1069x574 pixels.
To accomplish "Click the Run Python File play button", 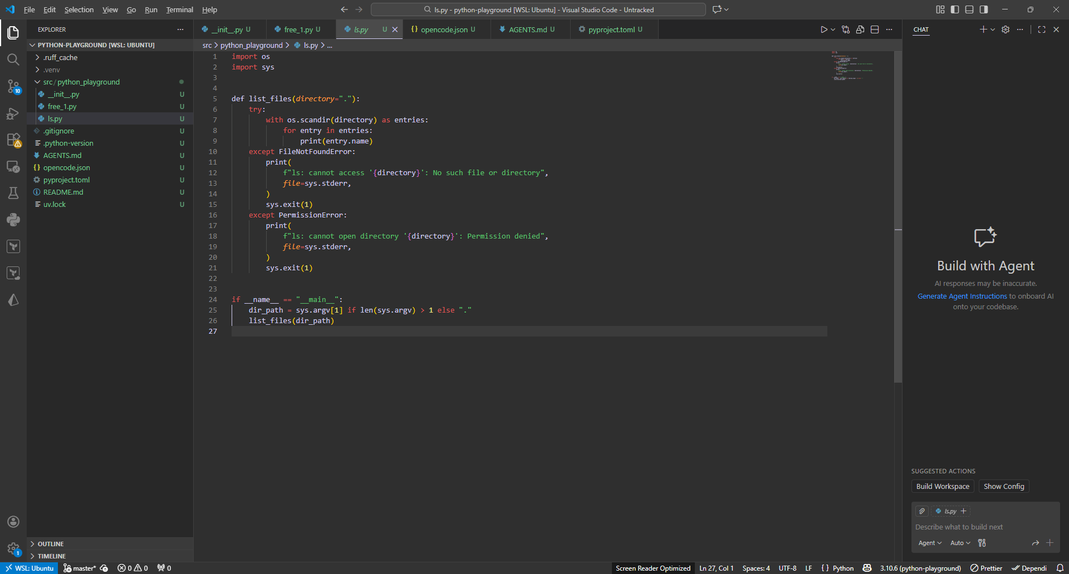I will (x=823, y=29).
